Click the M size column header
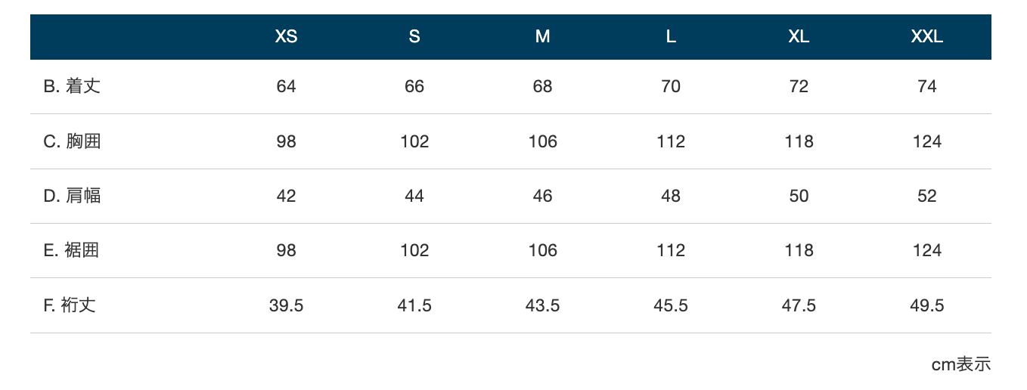 point(542,37)
